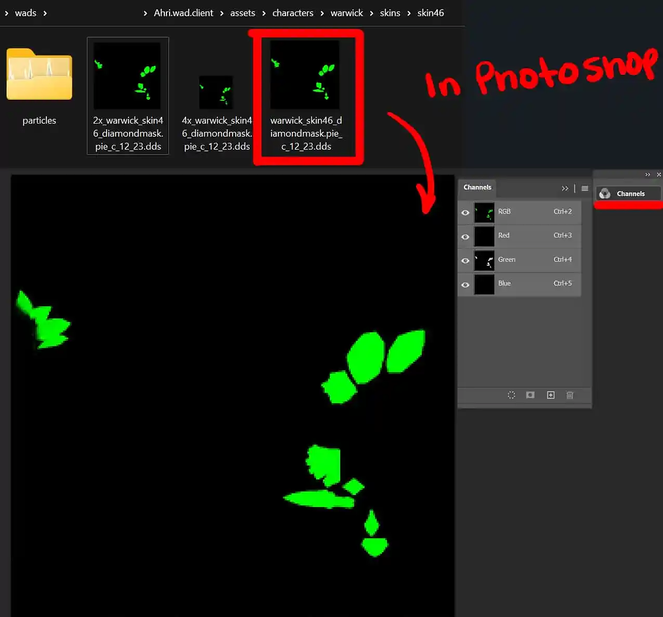The height and width of the screenshot is (617, 663).
Task: Expand breadcrumb chevron after wads
Action: 45,13
